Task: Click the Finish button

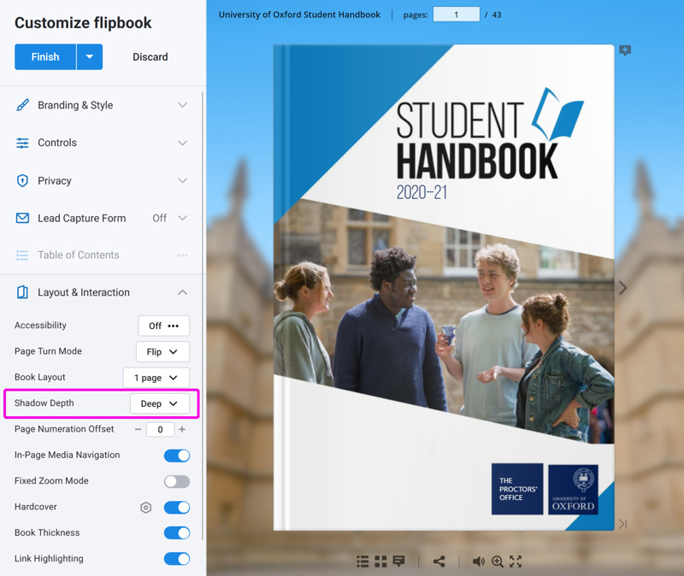Action: click(45, 56)
